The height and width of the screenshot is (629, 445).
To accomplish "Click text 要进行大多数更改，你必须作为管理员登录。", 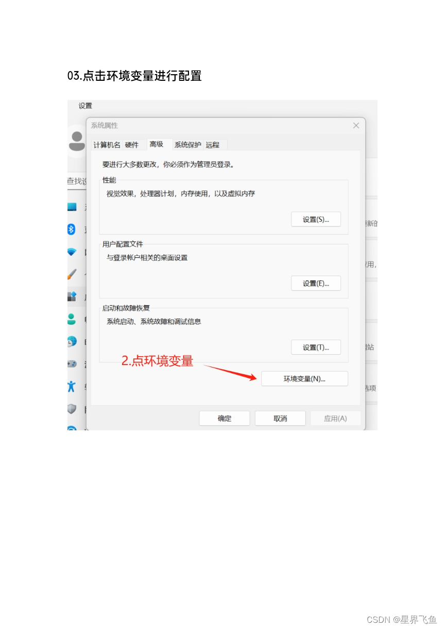I will point(168,165).
